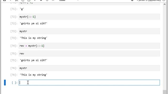Select cell 72 code mystr[::-1]
The height and width of the screenshot is (94, 168).
tap(89, 17)
